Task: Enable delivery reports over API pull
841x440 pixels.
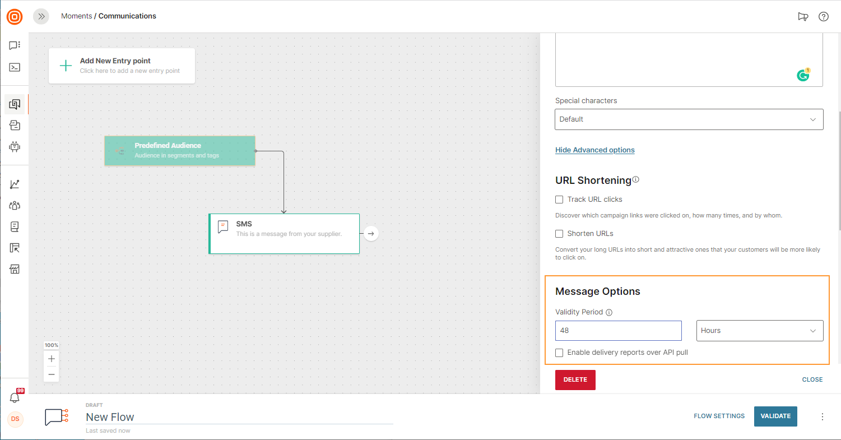Action: click(559, 353)
